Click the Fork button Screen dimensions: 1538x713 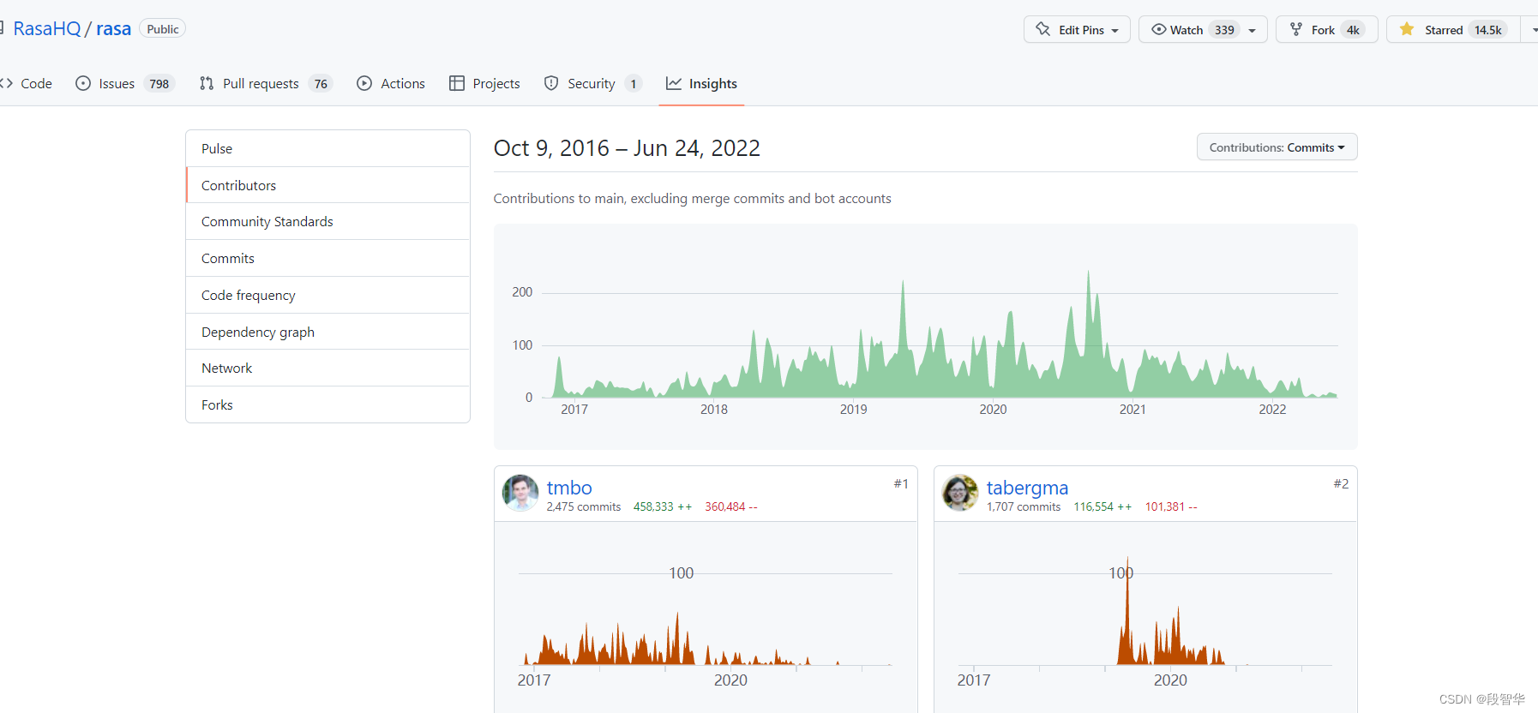1326,29
